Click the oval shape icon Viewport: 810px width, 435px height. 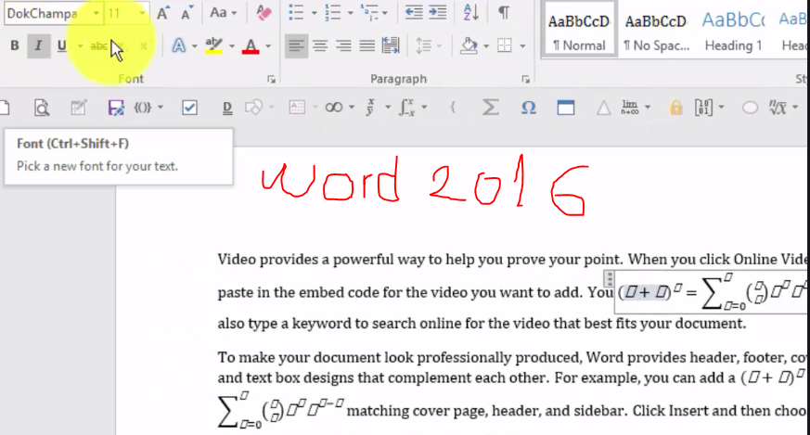tap(750, 108)
